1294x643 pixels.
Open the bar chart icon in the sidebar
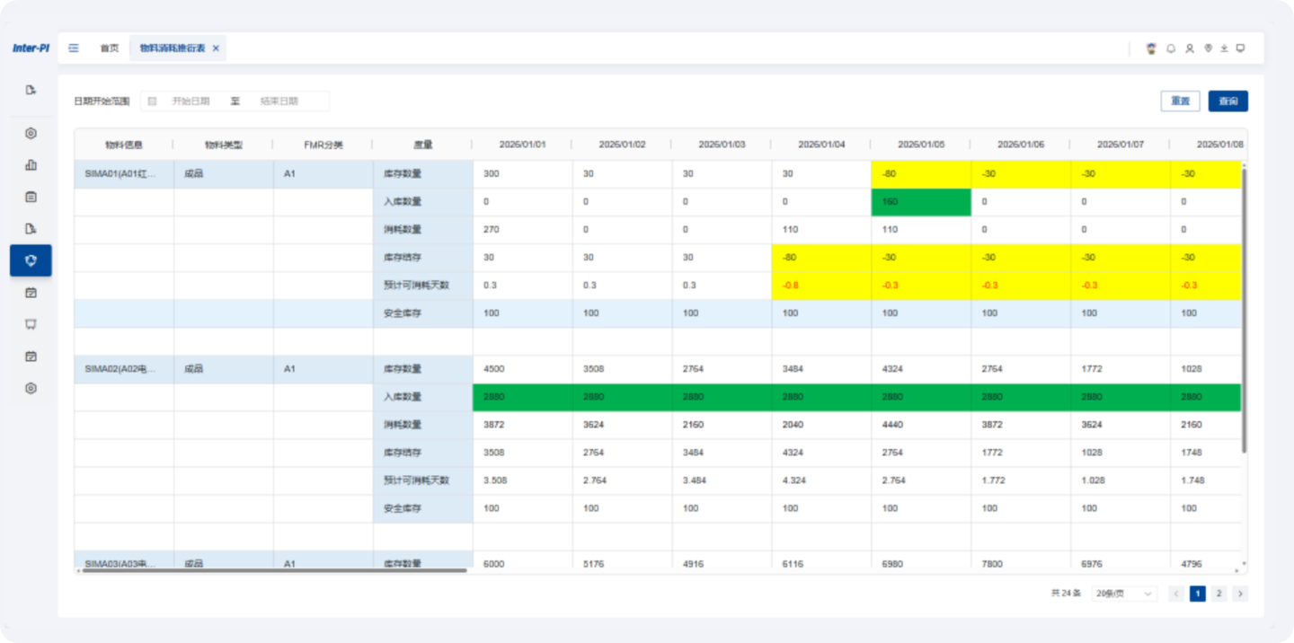[31, 165]
